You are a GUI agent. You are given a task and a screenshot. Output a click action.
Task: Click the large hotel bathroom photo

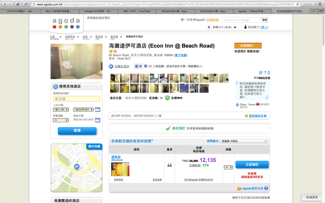click(77, 61)
